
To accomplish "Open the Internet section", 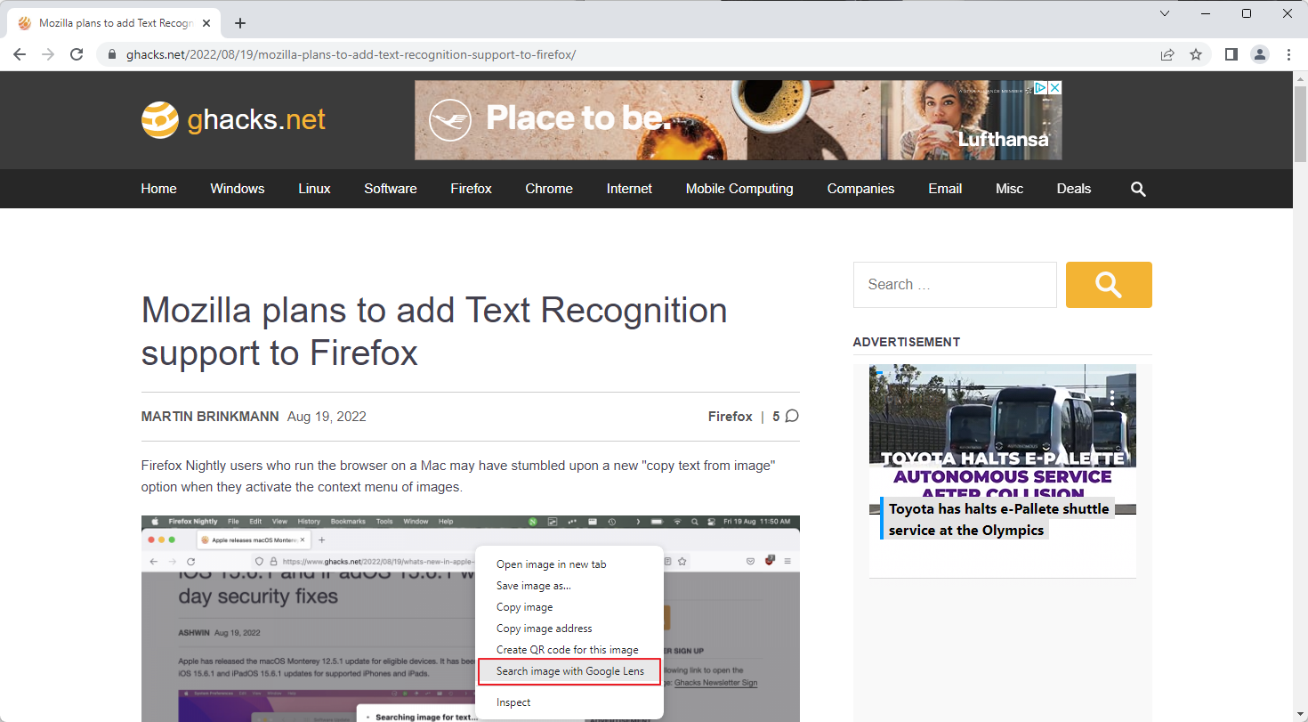I will click(629, 189).
